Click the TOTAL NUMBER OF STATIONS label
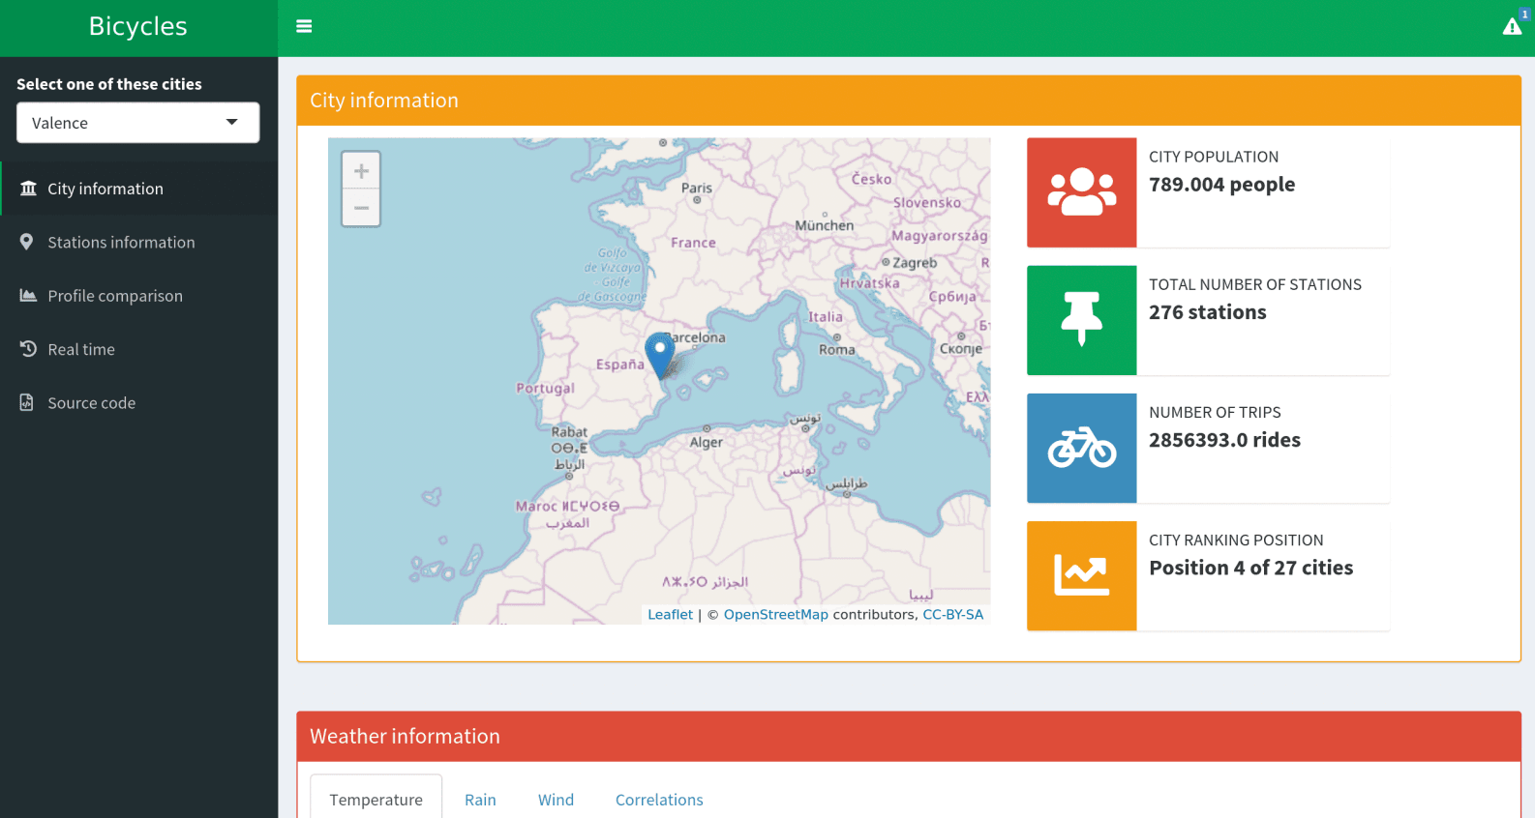The width and height of the screenshot is (1535, 818). (x=1255, y=284)
